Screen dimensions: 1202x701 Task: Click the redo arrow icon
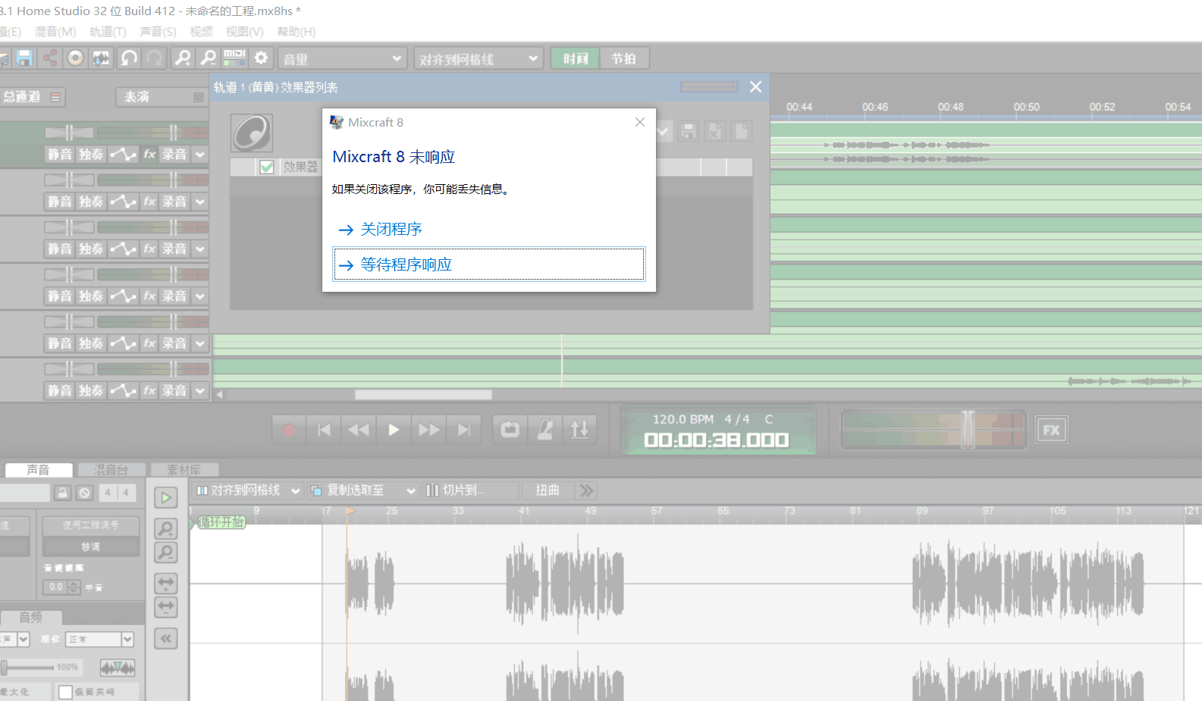tap(155, 58)
